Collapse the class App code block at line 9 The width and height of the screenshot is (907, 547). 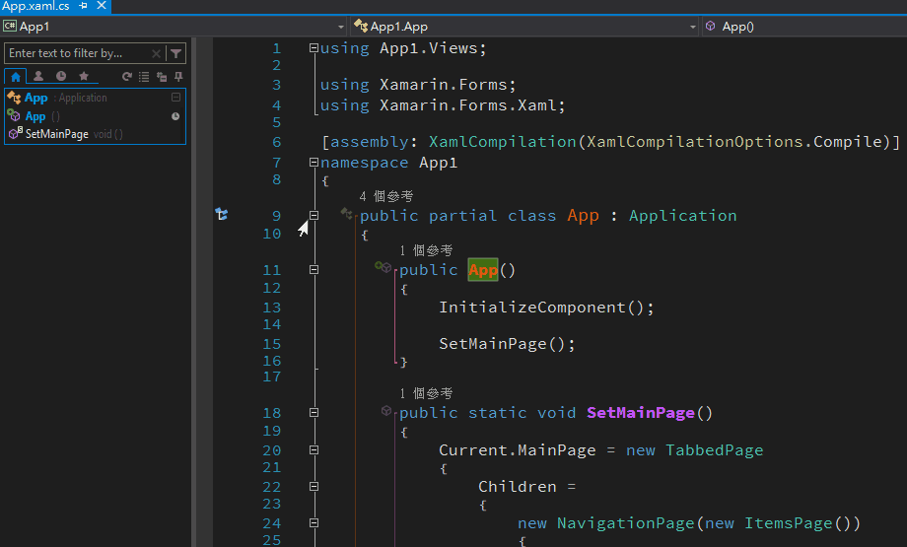[314, 215]
